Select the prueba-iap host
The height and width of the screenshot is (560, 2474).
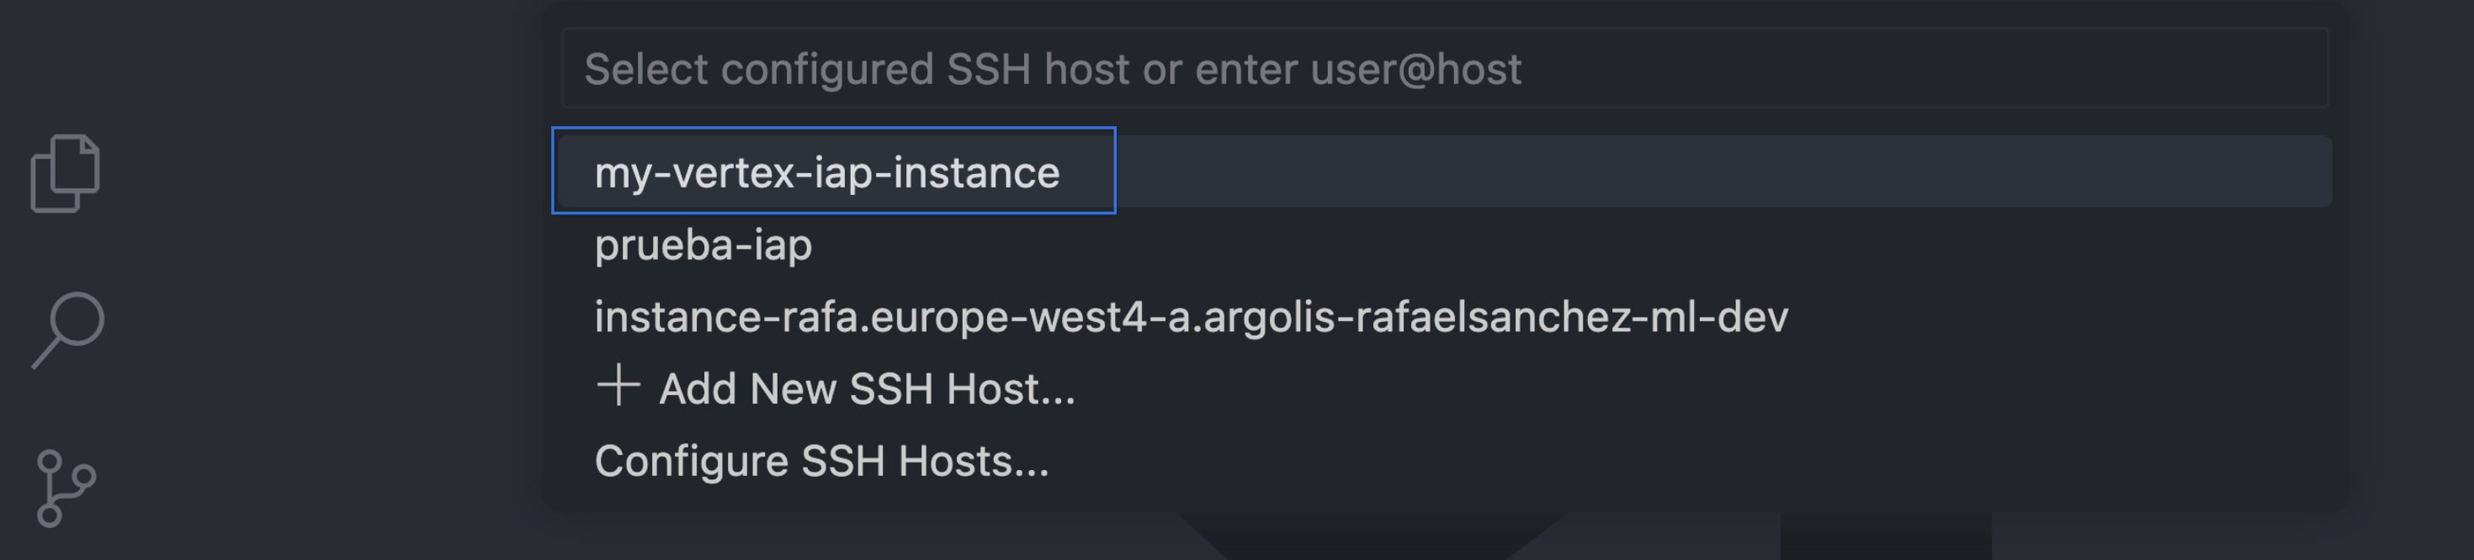click(703, 245)
